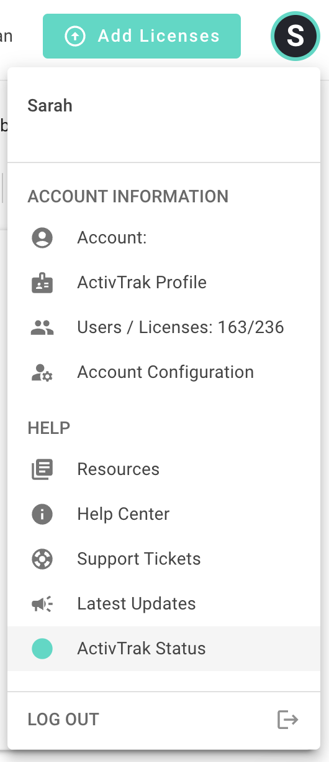Open Account Configuration from the menu
Viewport: 329px width, 762px height.
tap(164, 372)
